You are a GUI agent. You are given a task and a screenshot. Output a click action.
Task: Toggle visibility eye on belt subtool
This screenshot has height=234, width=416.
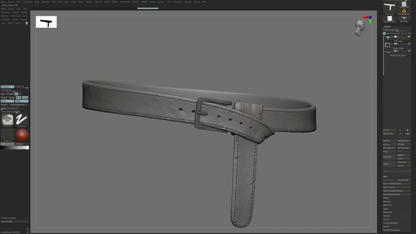[409, 36]
